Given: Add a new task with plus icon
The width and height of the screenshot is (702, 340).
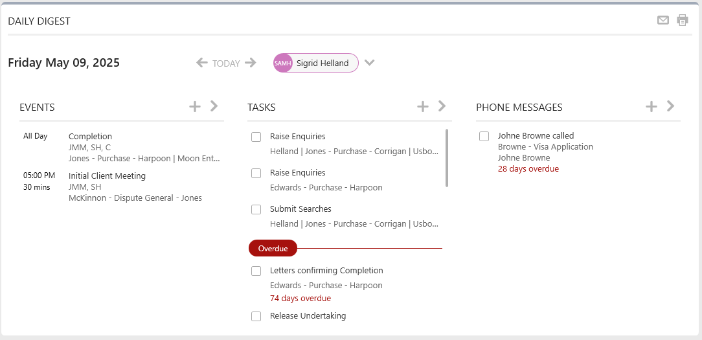Looking at the screenshot, I should pos(423,106).
